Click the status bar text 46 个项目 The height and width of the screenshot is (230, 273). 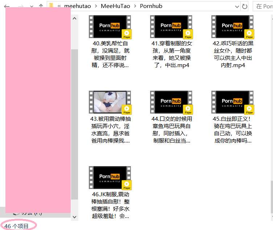click(16, 226)
